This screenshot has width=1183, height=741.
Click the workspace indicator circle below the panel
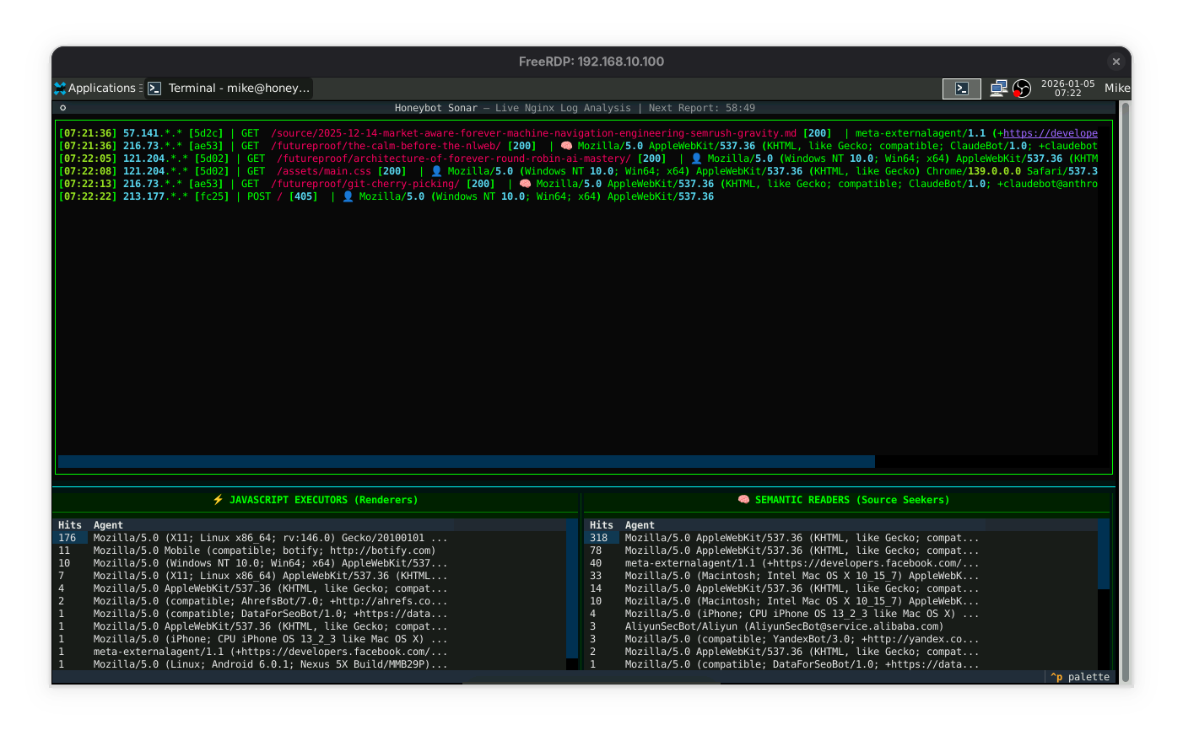pos(62,107)
